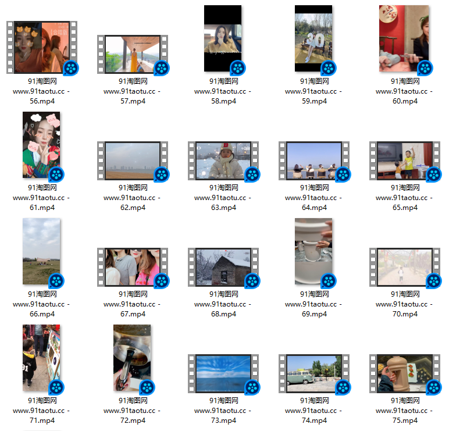Click the player badge icon on 70.mp4
Viewport: 449px width, 431px height.
point(434,281)
